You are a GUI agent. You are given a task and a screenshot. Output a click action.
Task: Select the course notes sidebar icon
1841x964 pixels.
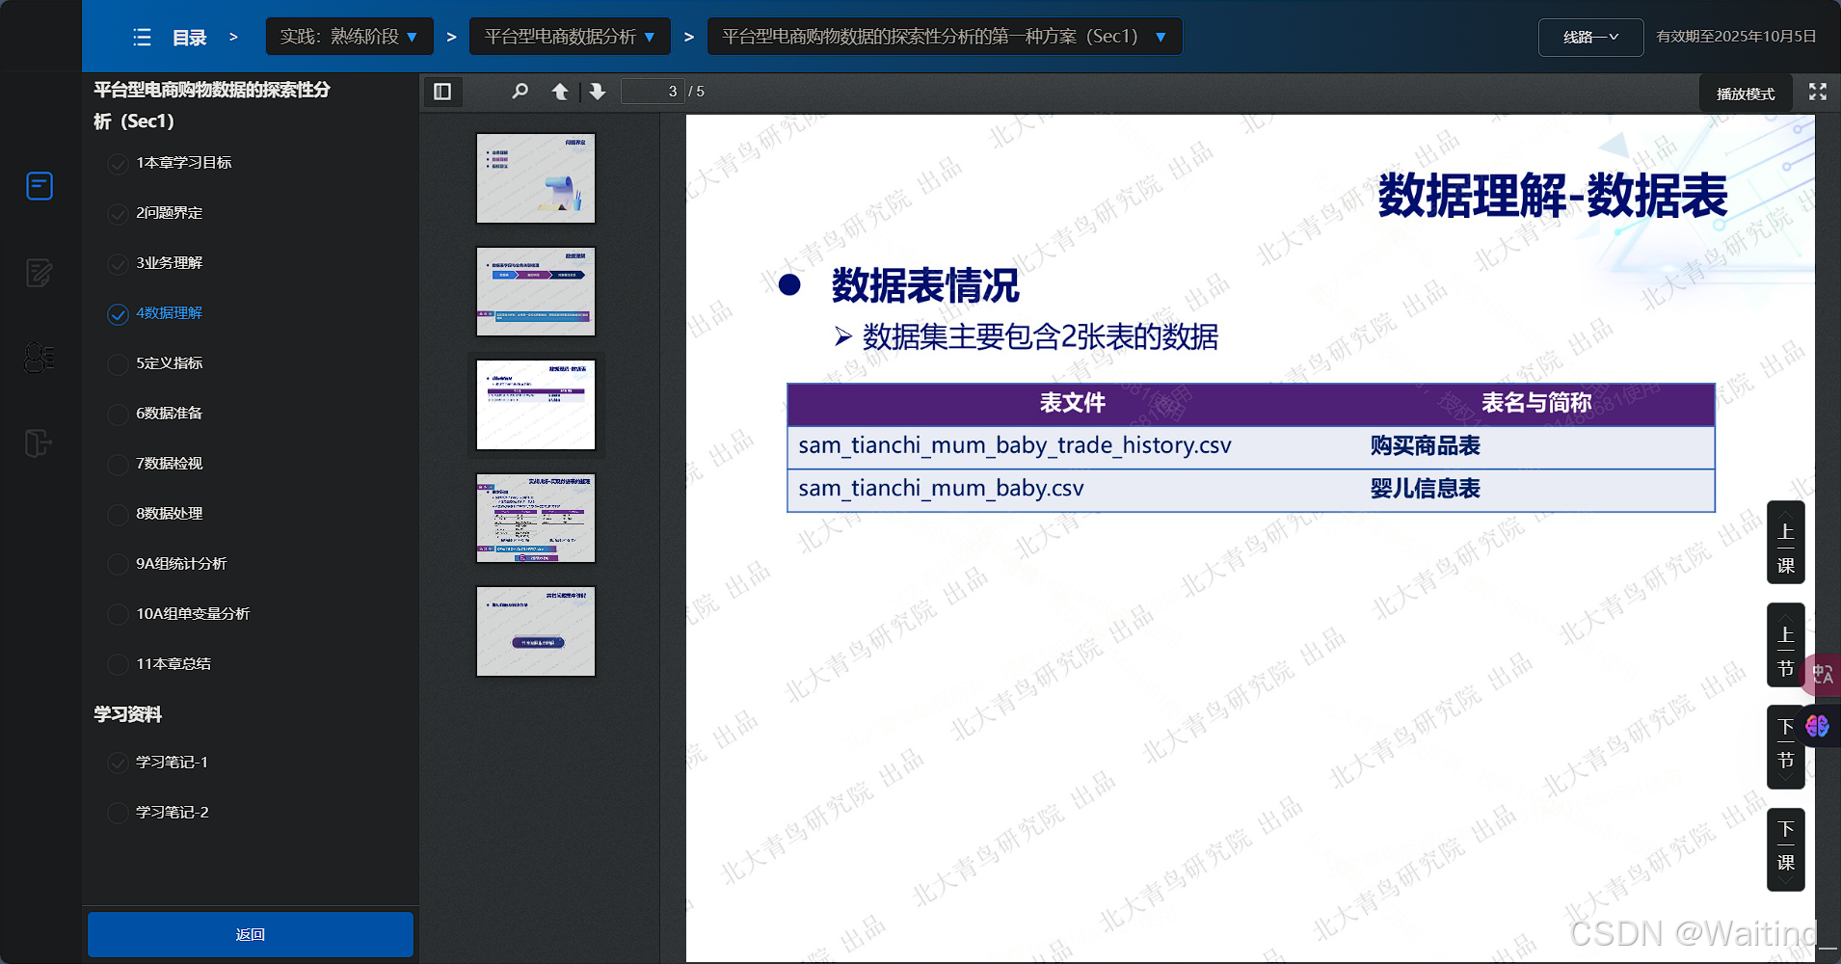(x=40, y=185)
